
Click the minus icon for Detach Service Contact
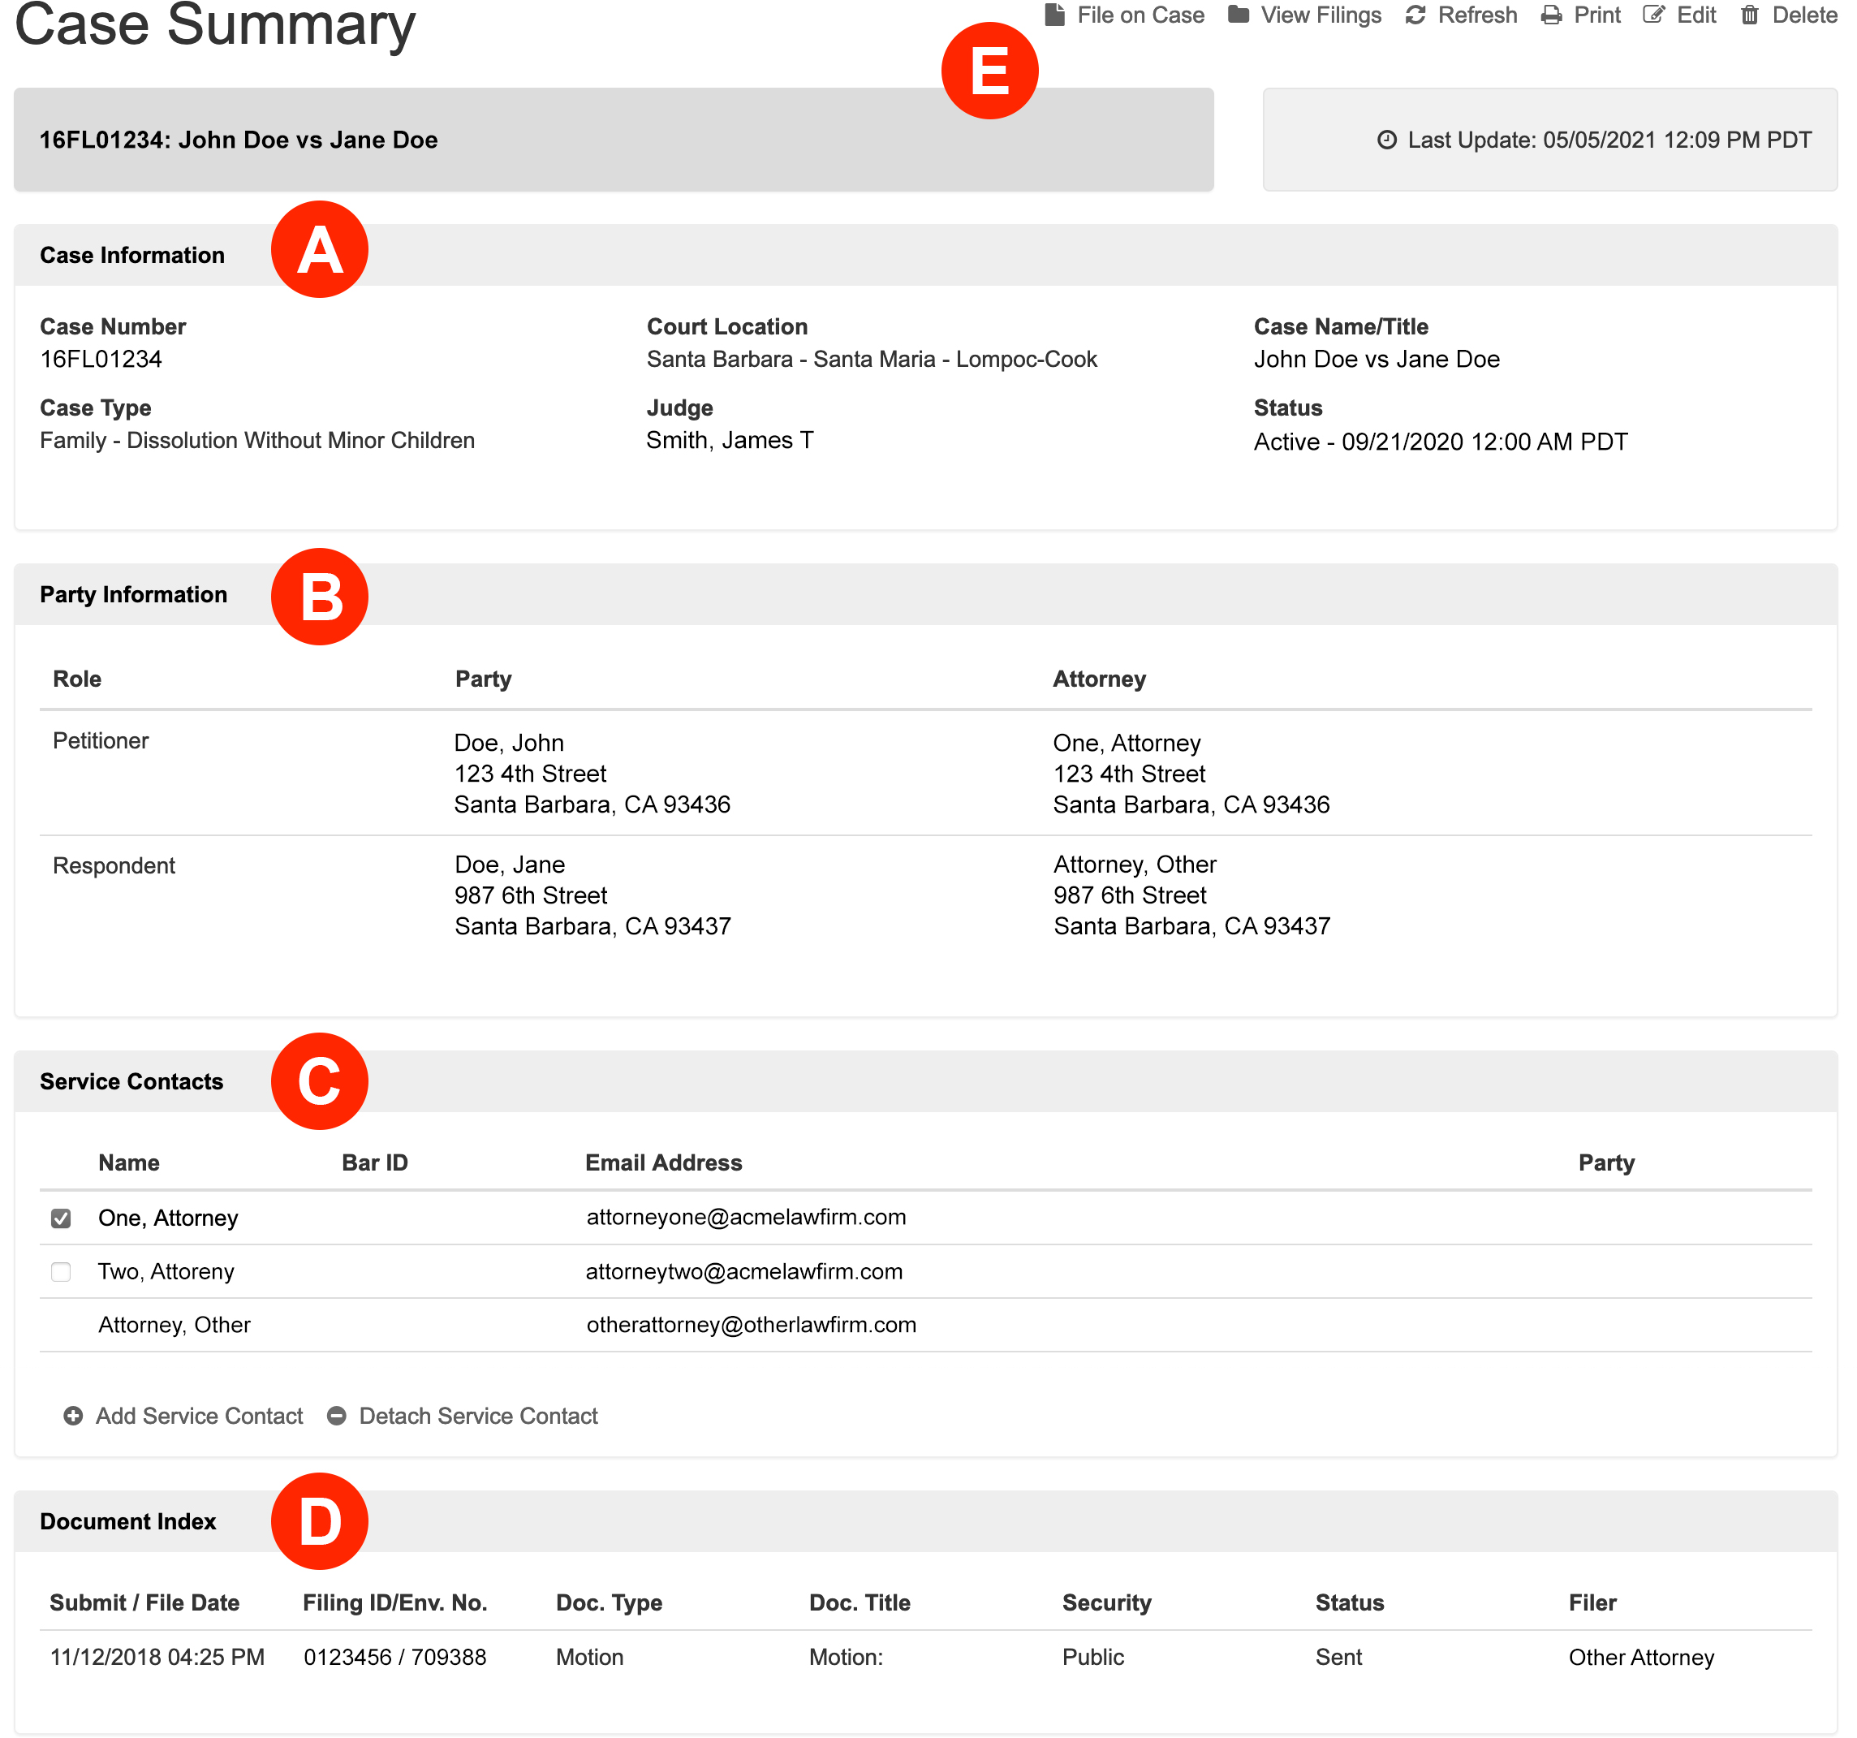[x=336, y=1416]
